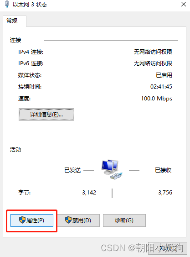Click the 媒体状态 已启用 value
Viewport: 190px width, 257px height.
[164, 75]
